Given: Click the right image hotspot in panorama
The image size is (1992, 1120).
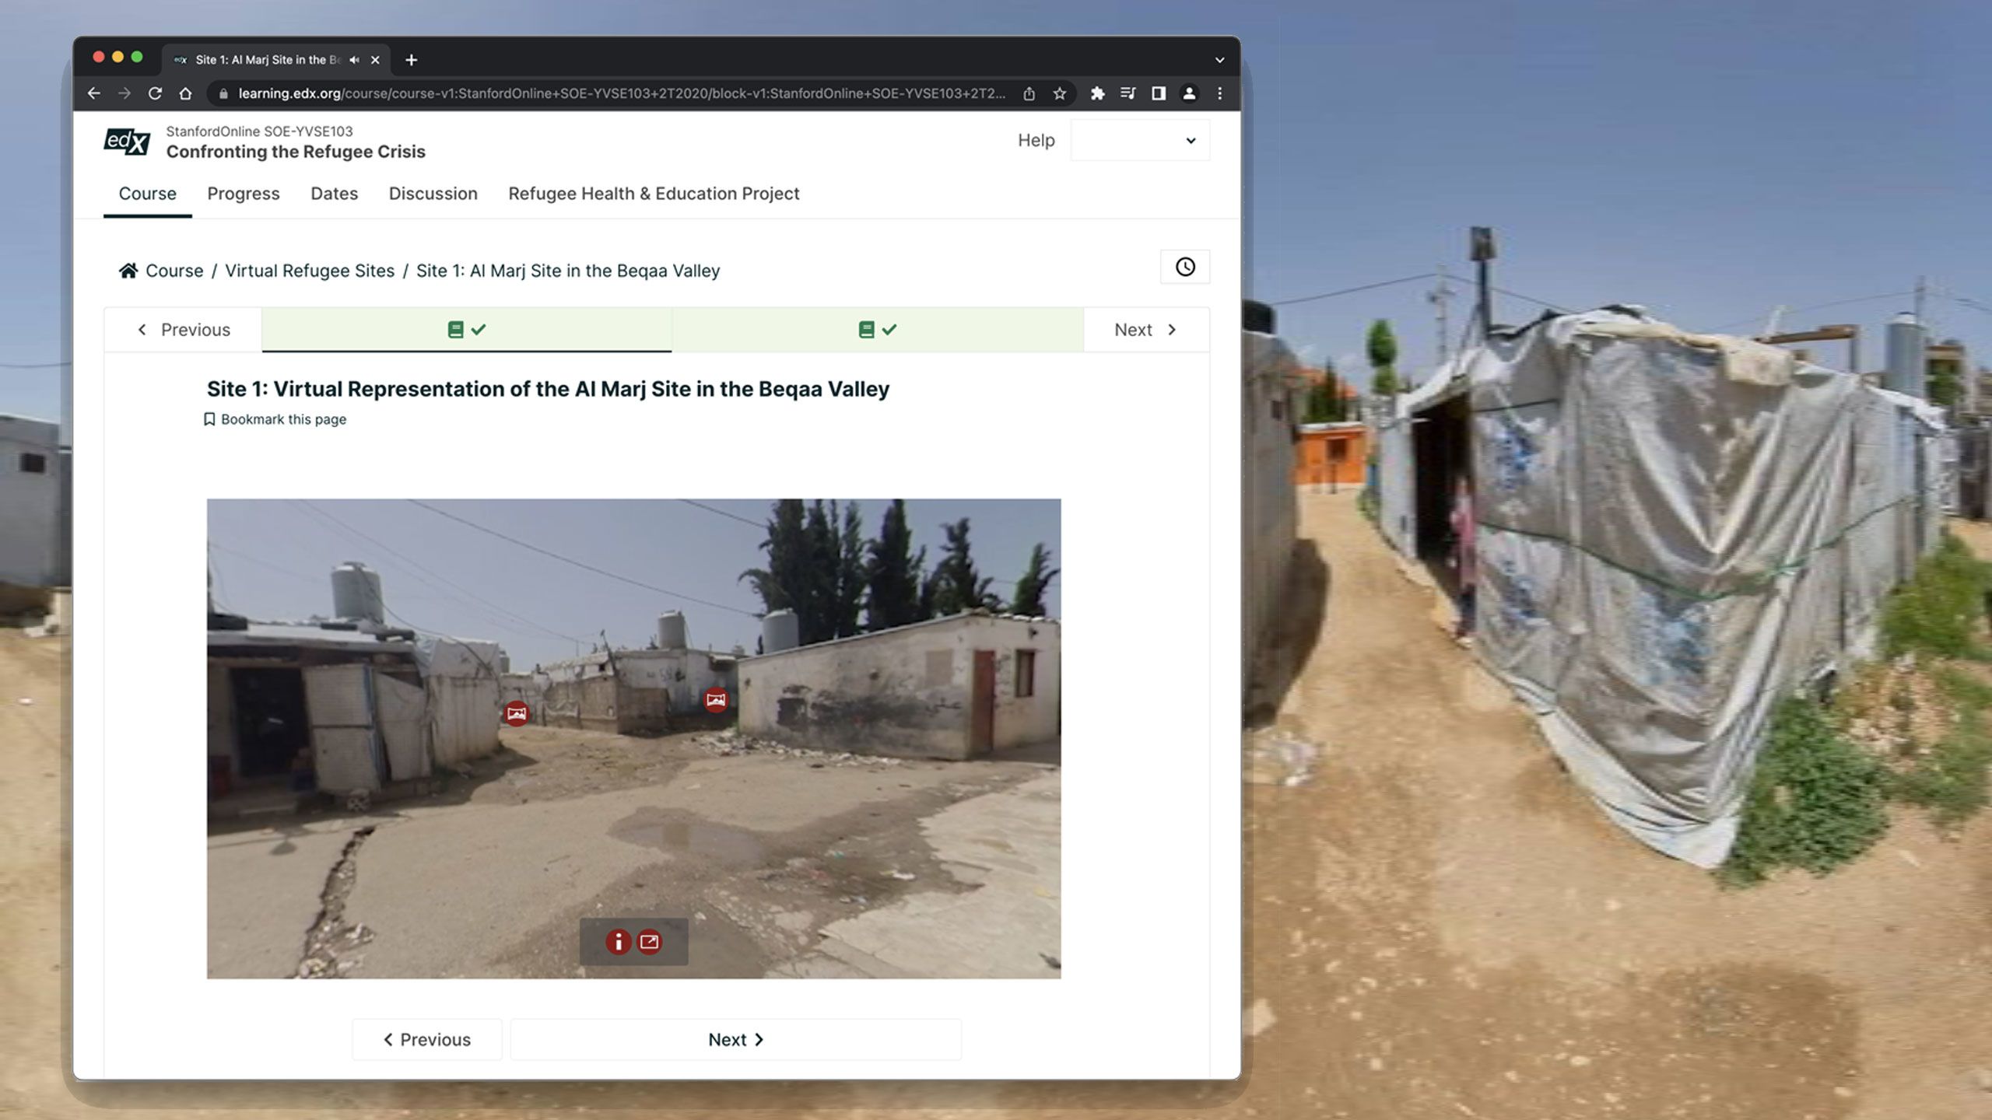Looking at the screenshot, I should click(x=716, y=700).
